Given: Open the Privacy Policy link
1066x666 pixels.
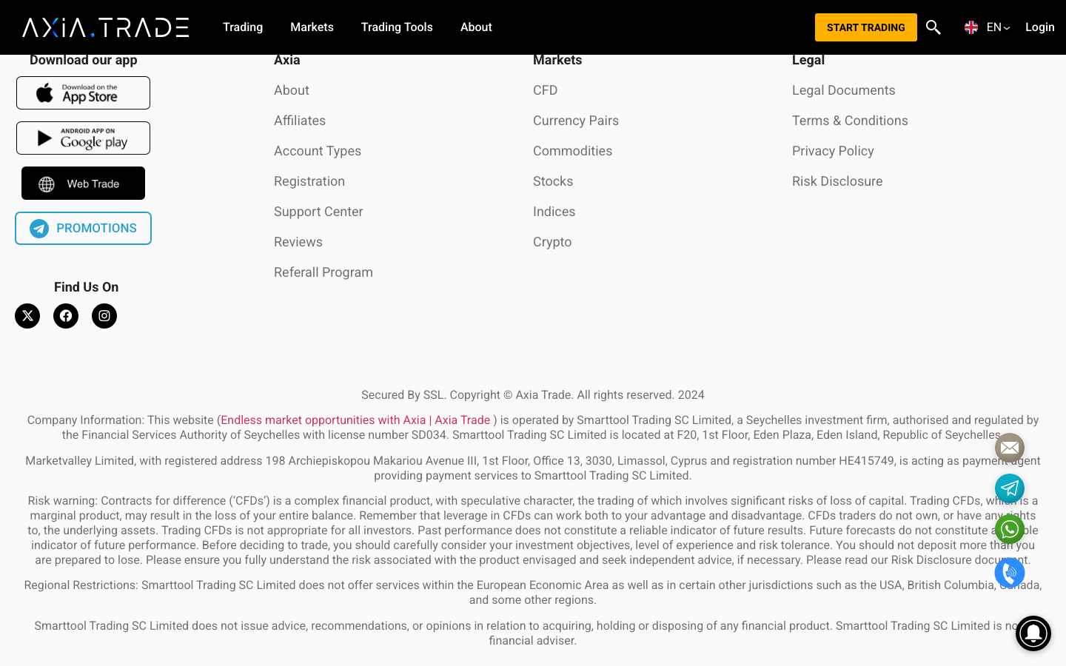Looking at the screenshot, I should tap(833, 151).
